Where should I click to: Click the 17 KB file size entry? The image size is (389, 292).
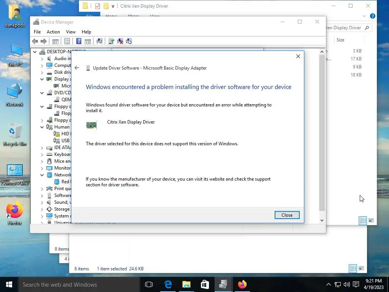coord(356,59)
